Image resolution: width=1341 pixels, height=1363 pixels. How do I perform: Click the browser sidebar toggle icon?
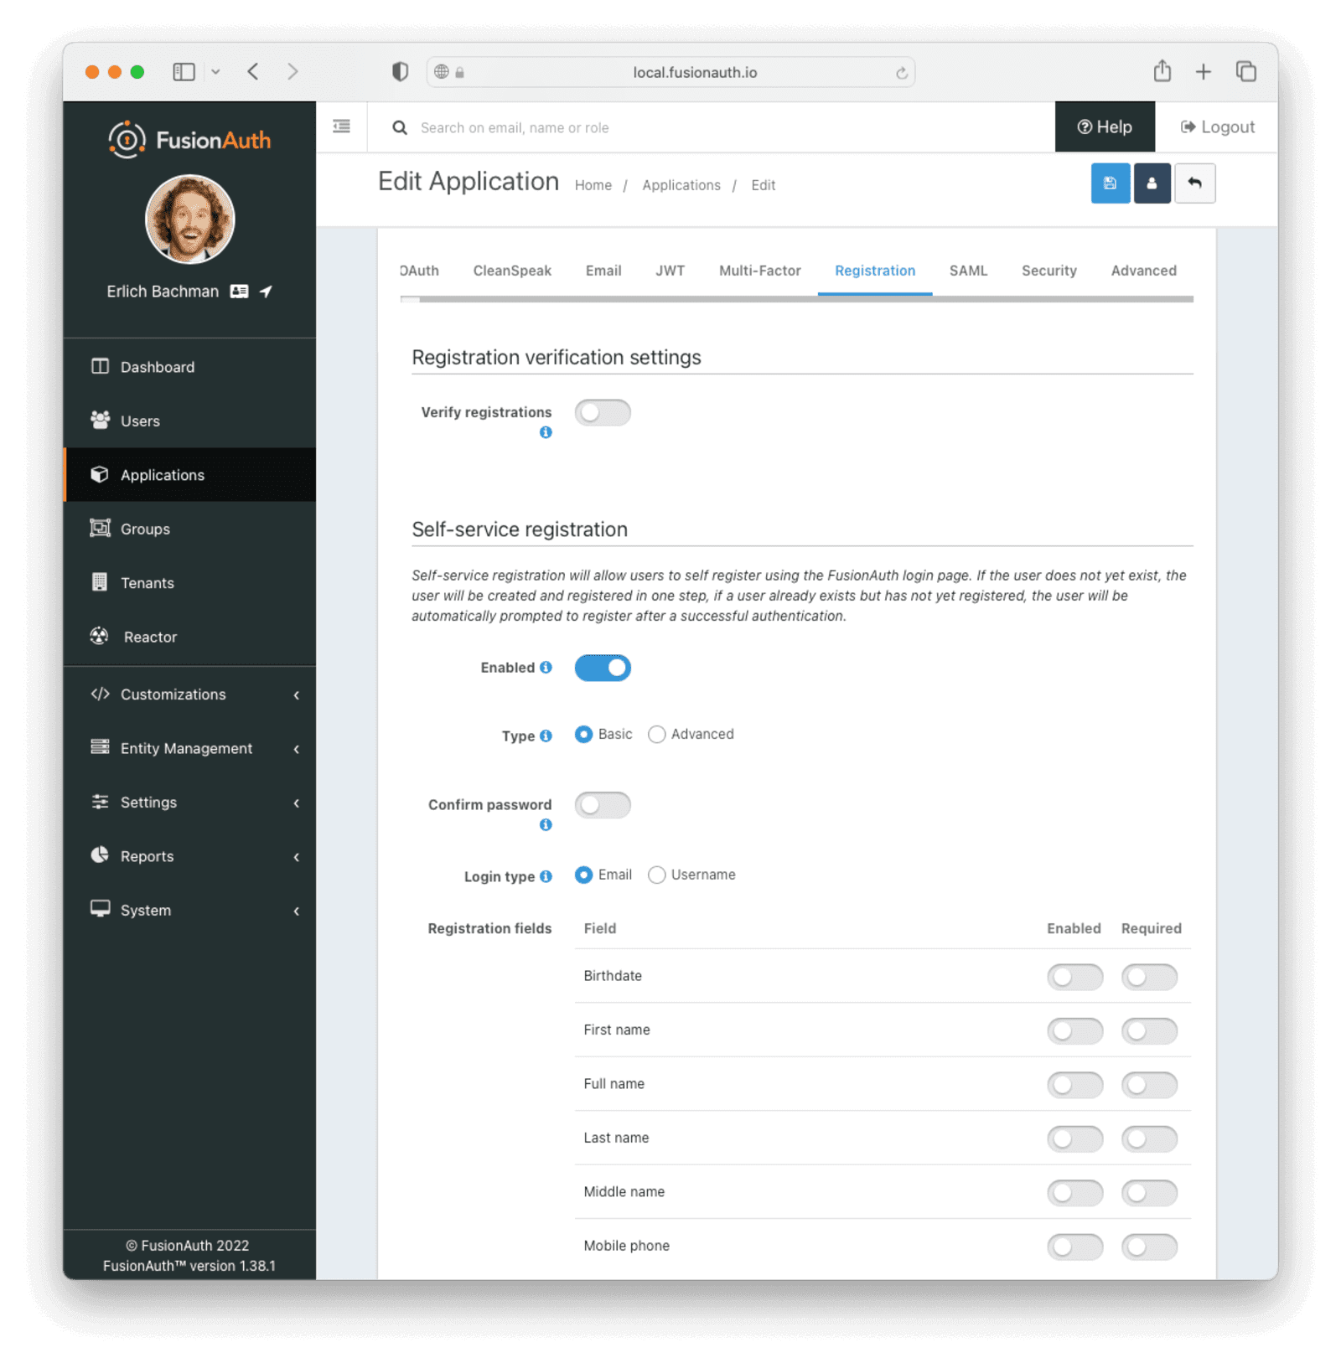[x=184, y=72]
